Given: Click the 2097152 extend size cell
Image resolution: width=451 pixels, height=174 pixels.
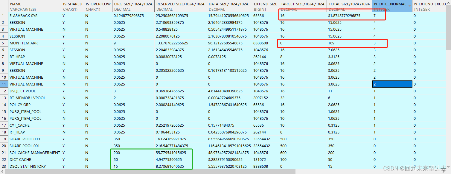Looking at the screenshot, I should coord(266,98).
